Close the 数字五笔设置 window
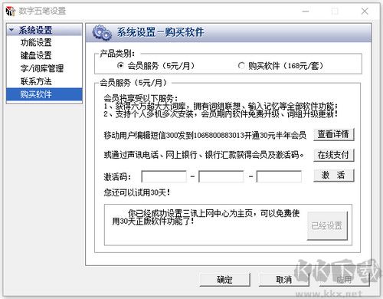This screenshot has width=383, height=299. 365,11
